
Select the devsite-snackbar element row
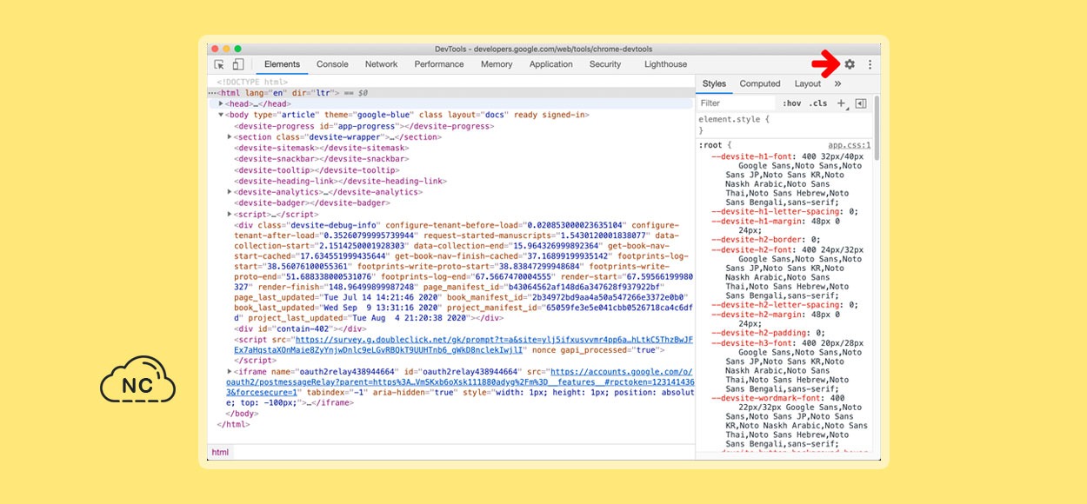tap(322, 159)
